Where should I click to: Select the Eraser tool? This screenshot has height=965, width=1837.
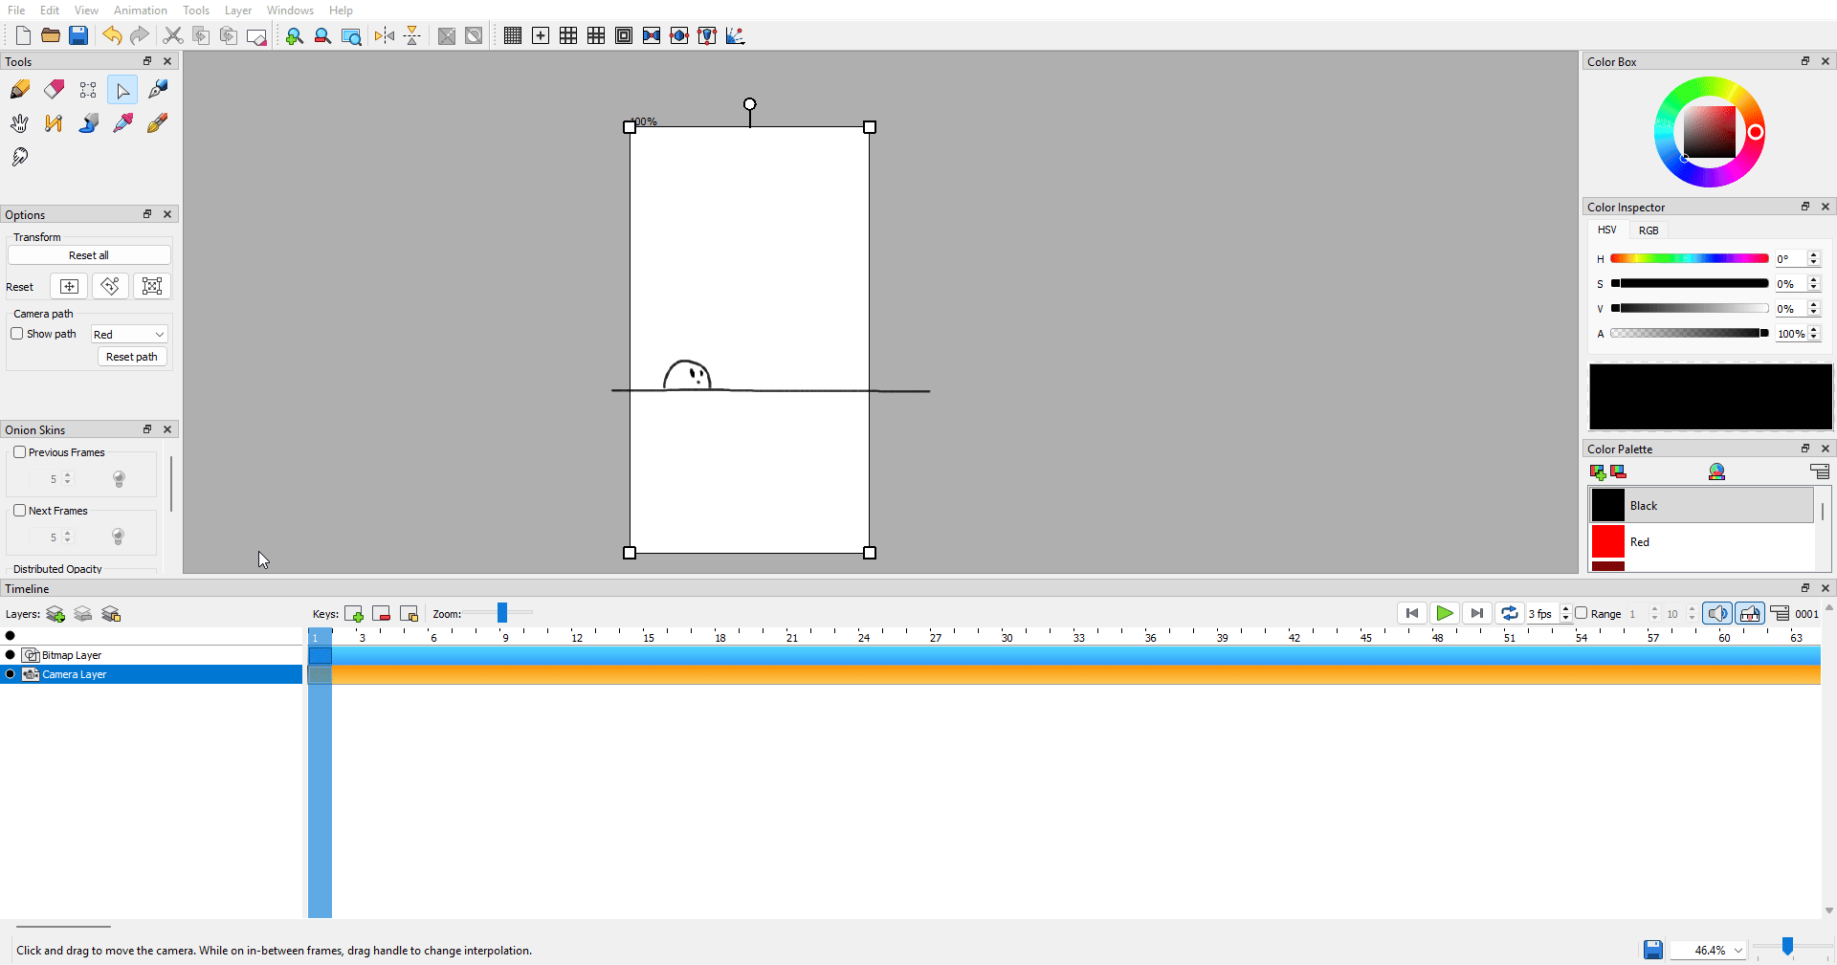[55, 90]
